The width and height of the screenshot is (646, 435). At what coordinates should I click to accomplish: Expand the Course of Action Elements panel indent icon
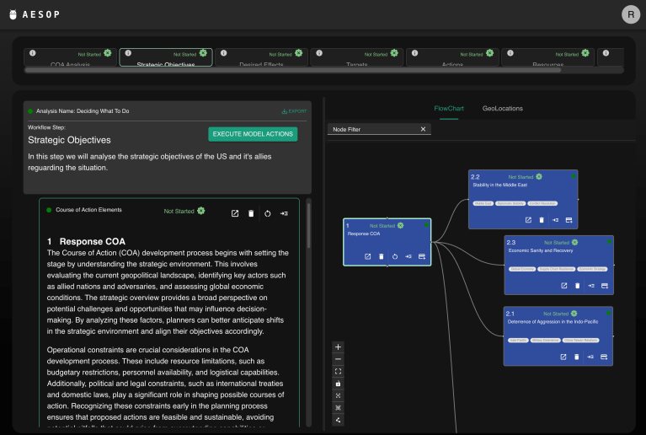click(x=284, y=214)
